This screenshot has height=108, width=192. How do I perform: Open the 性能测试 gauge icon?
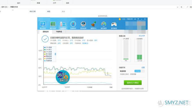point(73,25)
